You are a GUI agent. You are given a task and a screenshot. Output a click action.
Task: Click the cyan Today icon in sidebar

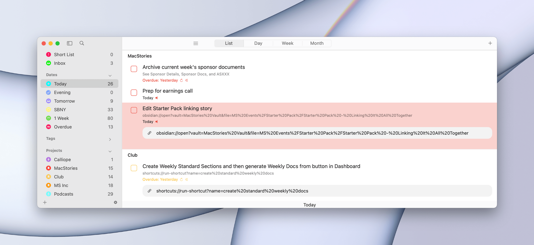coord(48,84)
